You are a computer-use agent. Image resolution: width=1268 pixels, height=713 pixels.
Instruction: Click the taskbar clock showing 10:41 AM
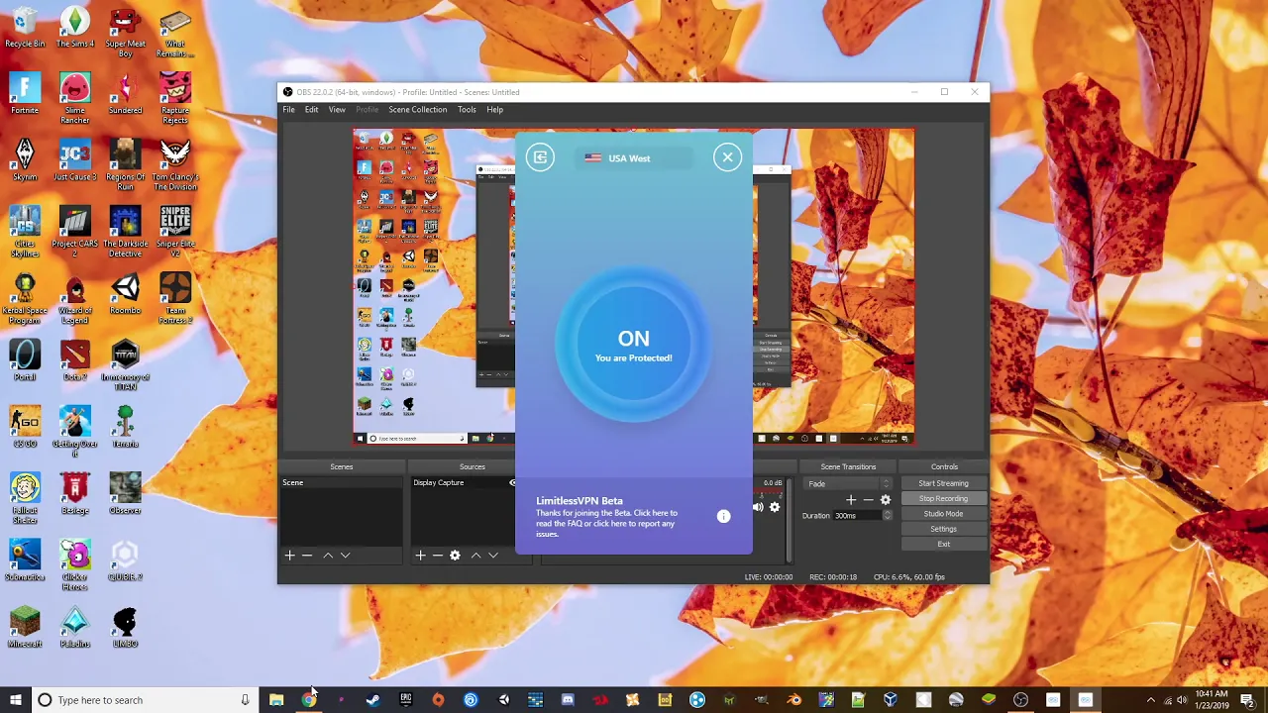(1213, 700)
